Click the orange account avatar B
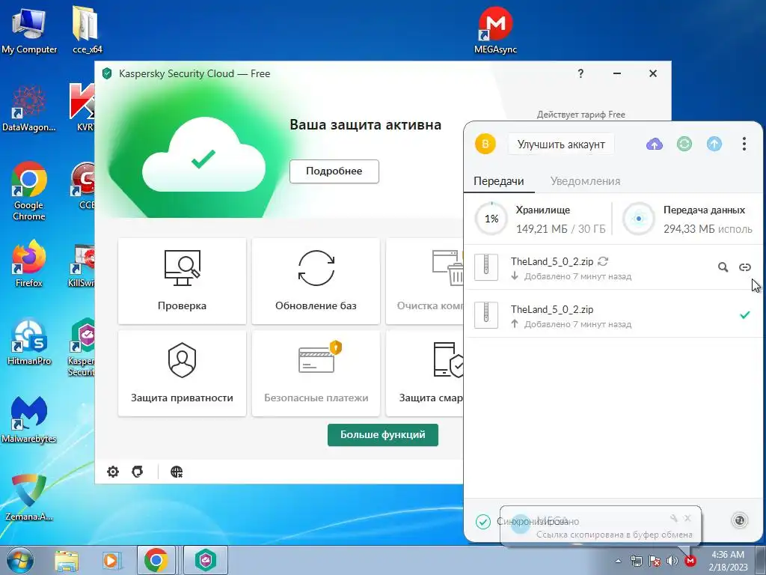 click(x=485, y=144)
